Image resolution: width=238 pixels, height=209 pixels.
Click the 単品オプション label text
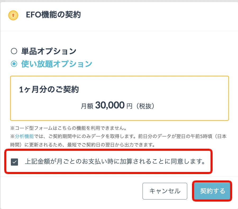point(49,51)
